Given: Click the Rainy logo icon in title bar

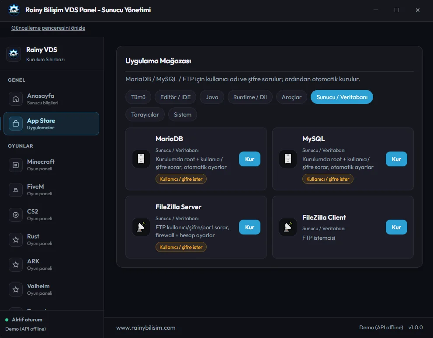Looking at the screenshot, I should pos(14,10).
